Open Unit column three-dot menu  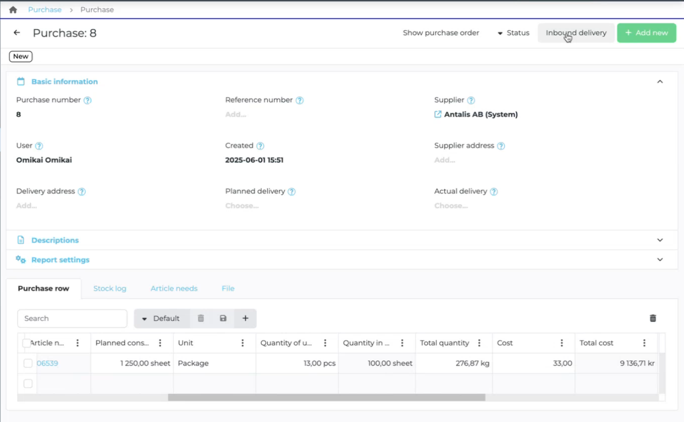click(243, 343)
